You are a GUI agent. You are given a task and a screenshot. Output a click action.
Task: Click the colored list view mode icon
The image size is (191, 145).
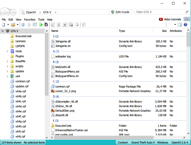click(169, 25)
